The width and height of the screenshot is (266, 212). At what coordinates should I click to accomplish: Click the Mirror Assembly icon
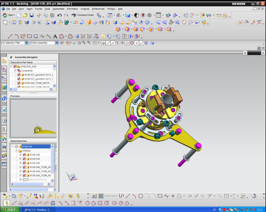pos(36,196)
